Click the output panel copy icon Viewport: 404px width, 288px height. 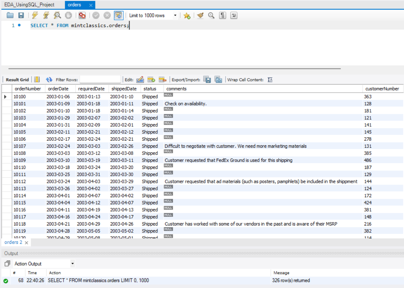click(x=7, y=264)
